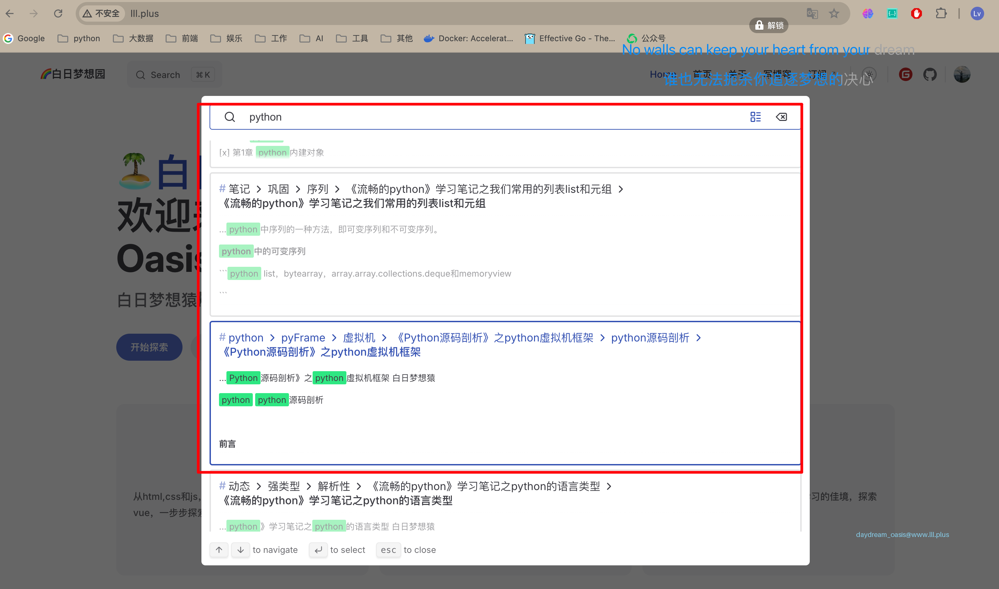Open the 前端 bookmarks folder
The width and height of the screenshot is (999, 589).
point(182,38)
